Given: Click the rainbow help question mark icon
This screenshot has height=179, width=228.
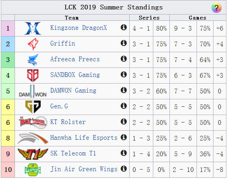Looking at the screenshot, I should 216,8.
